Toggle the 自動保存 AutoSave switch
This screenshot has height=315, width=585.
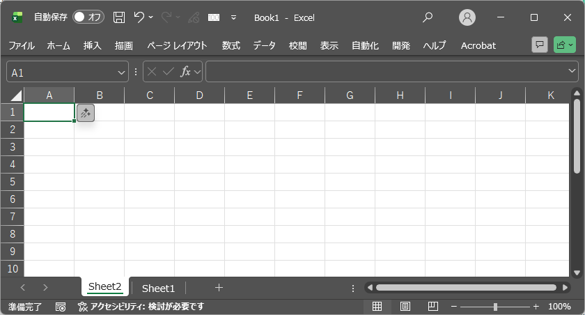(88, 17)
